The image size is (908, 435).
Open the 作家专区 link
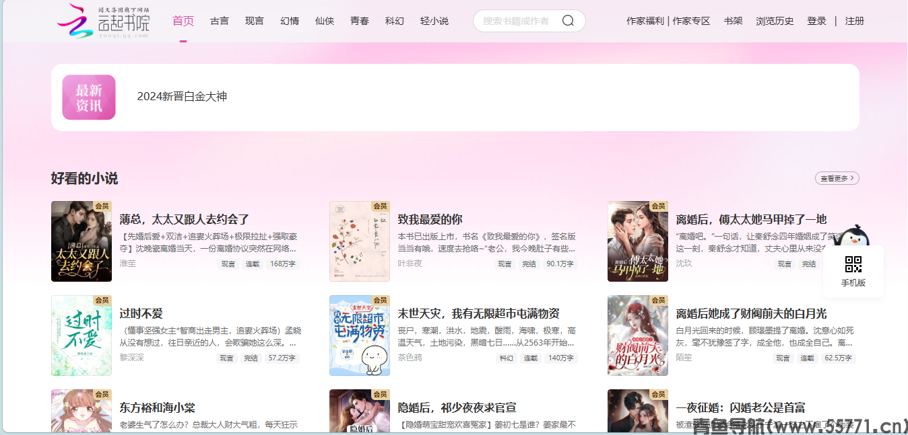[x=692, y=21]
